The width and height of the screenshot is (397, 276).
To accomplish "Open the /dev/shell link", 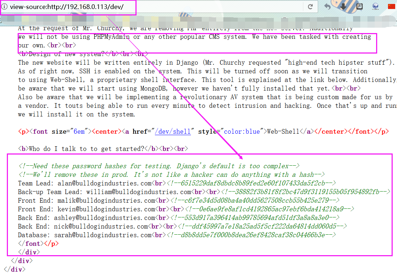I will coord(173,132).
